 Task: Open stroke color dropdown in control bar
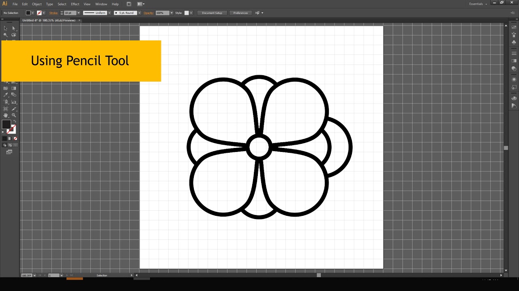(x=44, y=13)
